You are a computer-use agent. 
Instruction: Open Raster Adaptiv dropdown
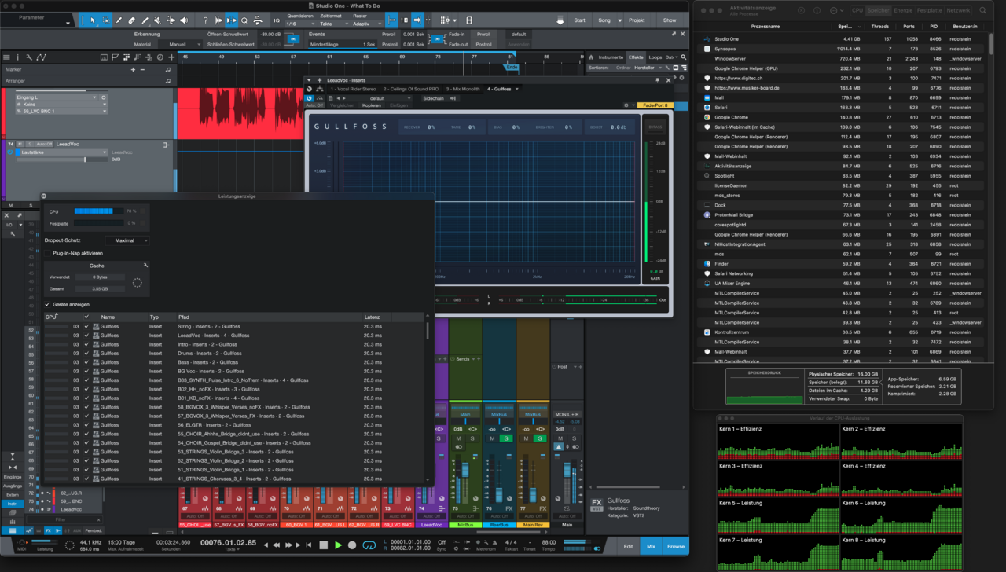click(367, 24)
